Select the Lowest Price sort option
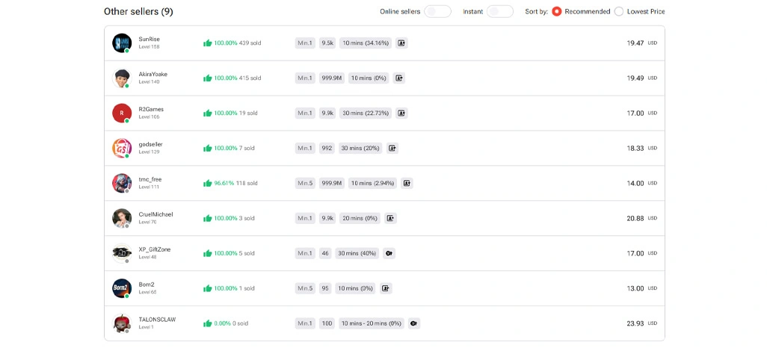The width and height of the screenshot is (767, 348). tap(619, 11)
